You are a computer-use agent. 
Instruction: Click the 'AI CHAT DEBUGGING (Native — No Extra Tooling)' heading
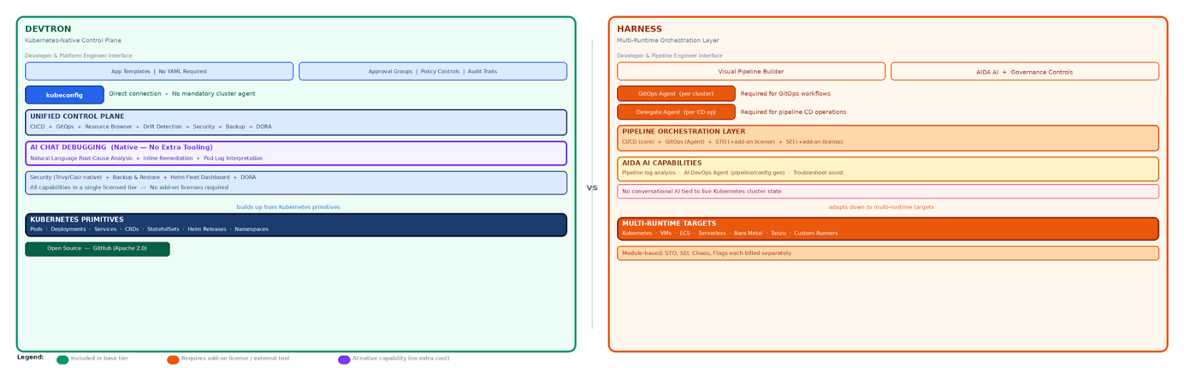click(x=121, y=147)
